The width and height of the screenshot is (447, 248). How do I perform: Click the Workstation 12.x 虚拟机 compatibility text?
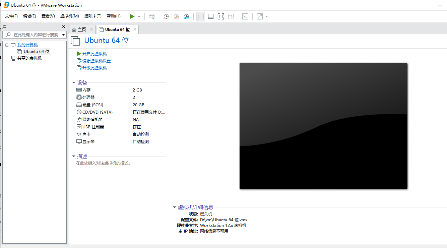tap(223, 225)
